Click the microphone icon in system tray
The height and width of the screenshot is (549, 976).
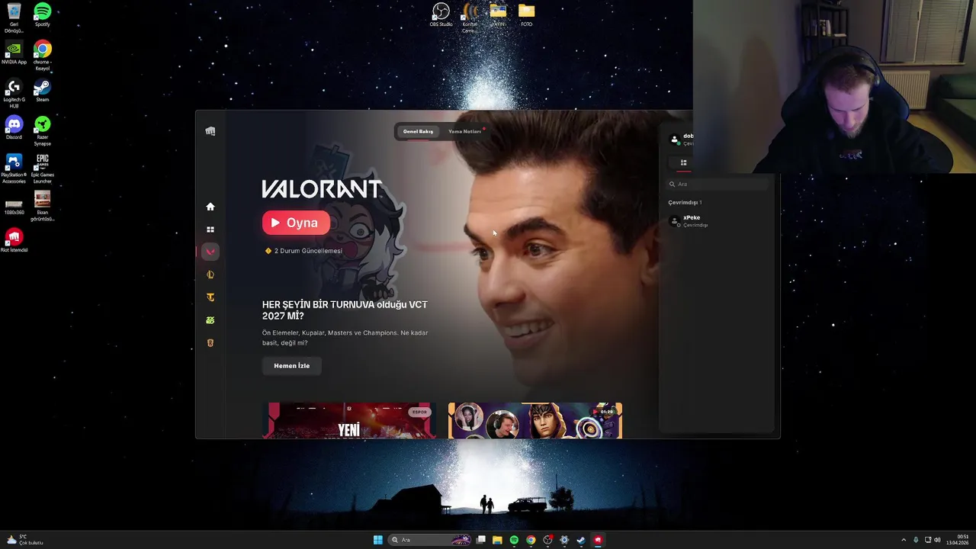pyautogui.click(x=916, y=540)
